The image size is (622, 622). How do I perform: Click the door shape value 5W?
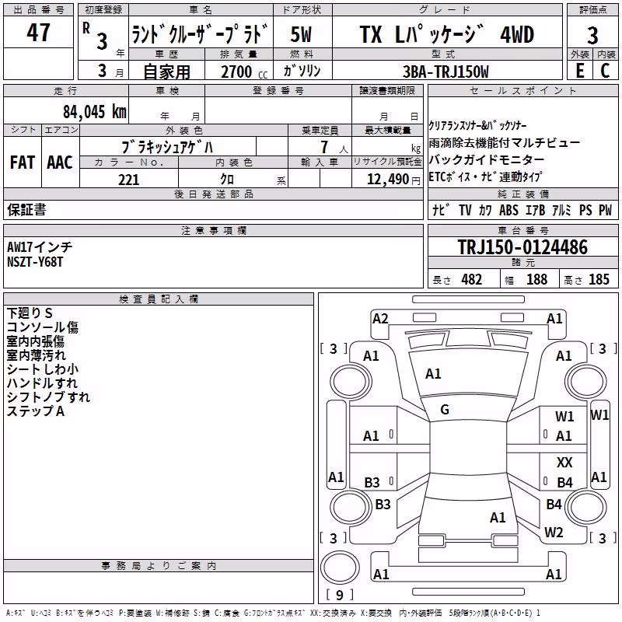[x=302, y=34]
